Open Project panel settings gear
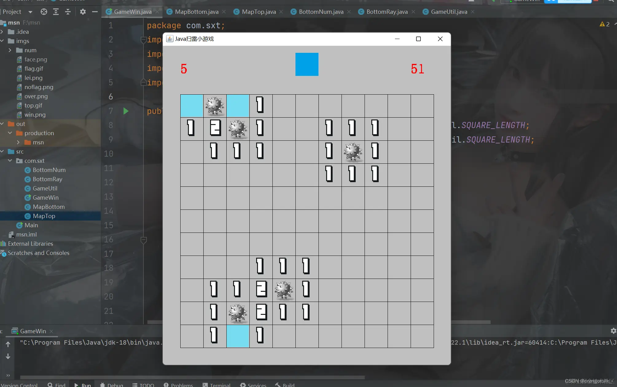The image size is (617, 387). [83, 12]
